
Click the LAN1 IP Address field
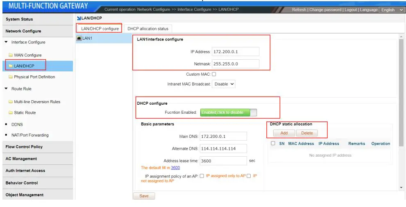(x=236, y=52)
